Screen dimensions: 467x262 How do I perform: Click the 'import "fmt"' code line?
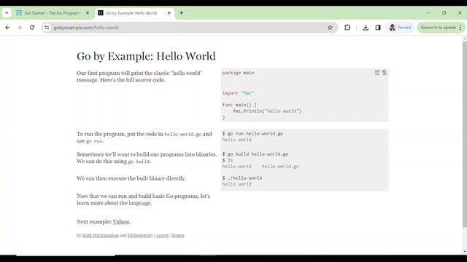coord(239,93)
